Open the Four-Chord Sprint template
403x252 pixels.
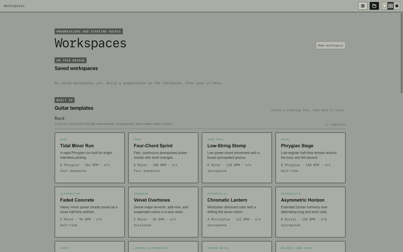click(163, 158)
